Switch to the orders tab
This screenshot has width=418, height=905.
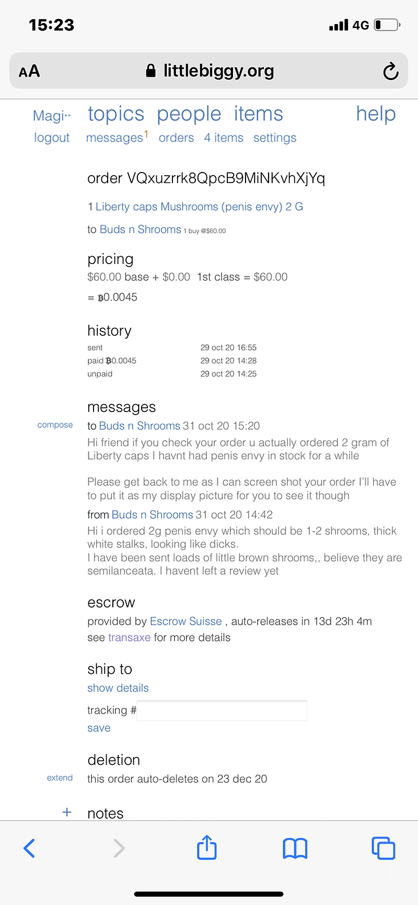point(176,138)
